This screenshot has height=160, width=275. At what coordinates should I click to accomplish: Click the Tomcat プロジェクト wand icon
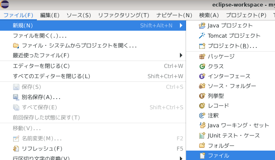click(x=202, y=36)
